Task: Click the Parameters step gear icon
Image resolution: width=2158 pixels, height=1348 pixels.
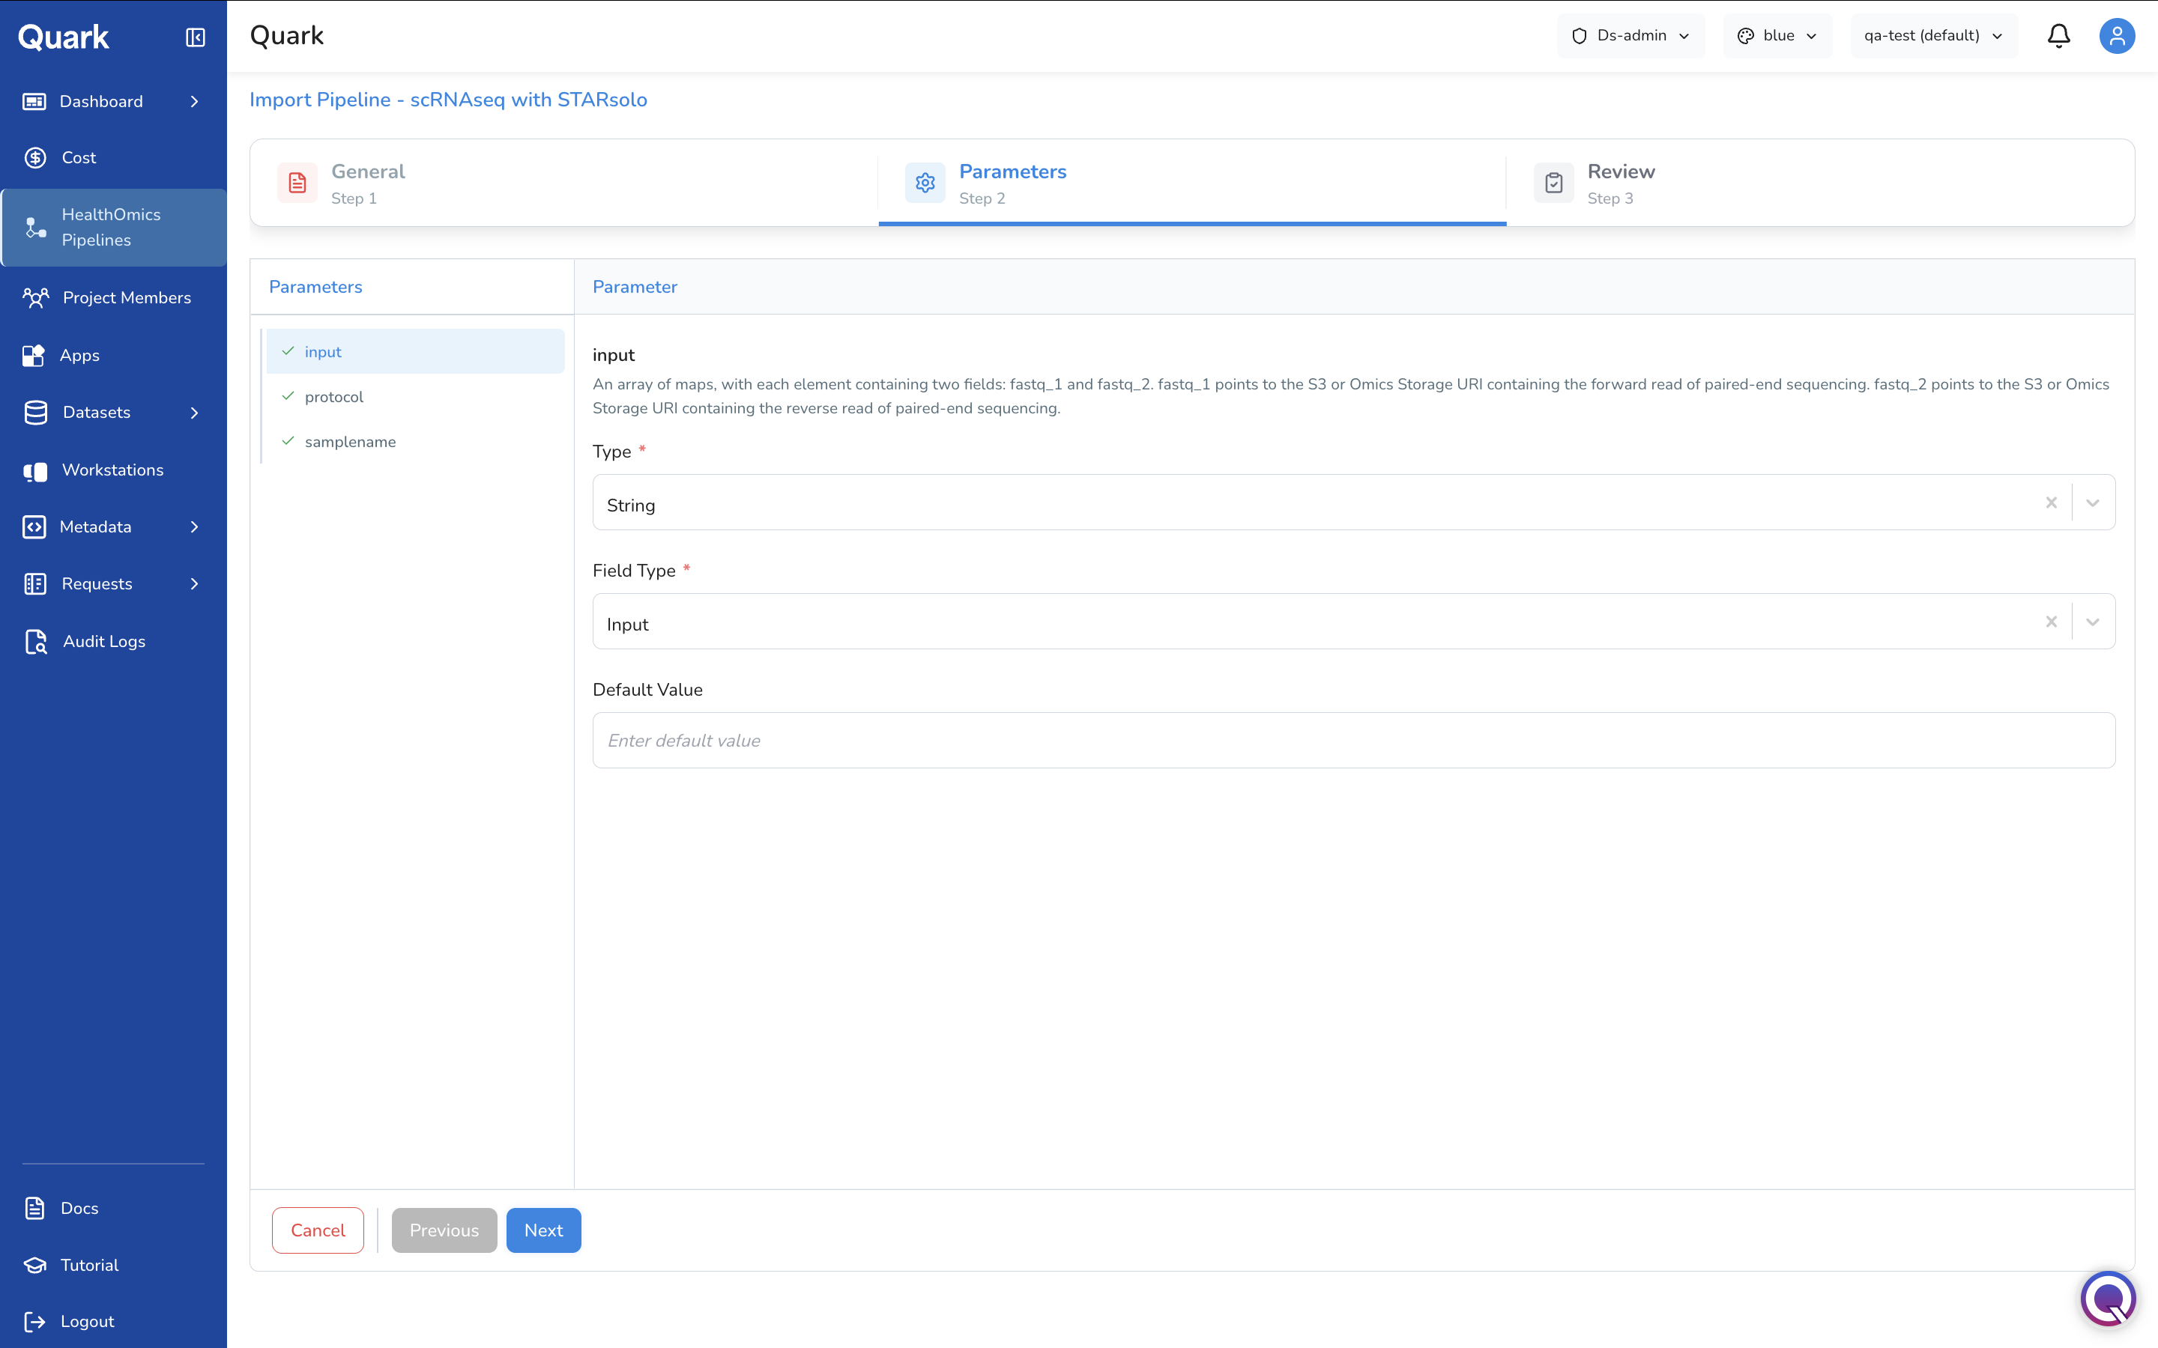Action: coord(925,183)
